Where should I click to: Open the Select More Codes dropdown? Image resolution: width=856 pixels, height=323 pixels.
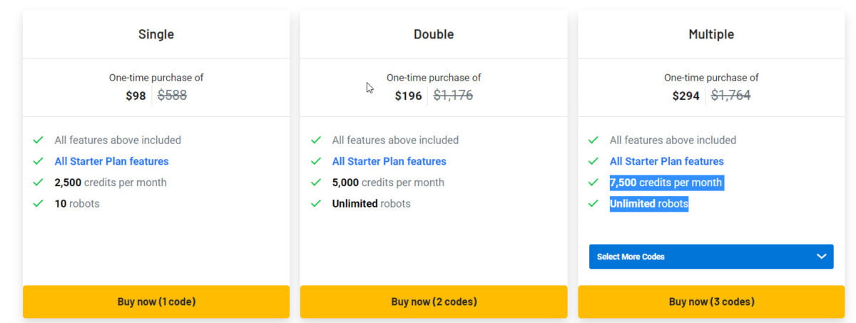711,257
